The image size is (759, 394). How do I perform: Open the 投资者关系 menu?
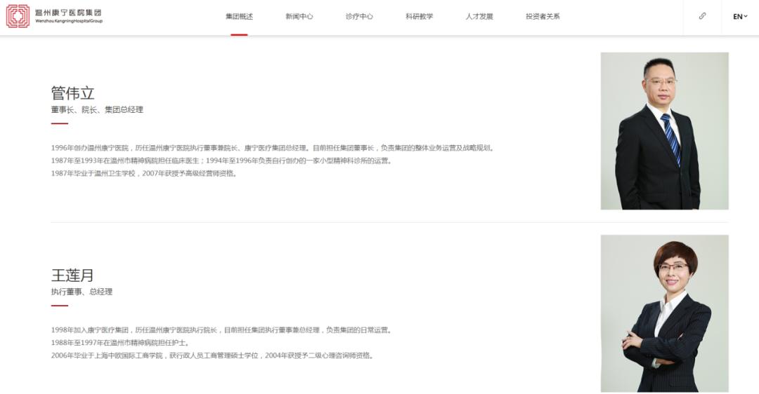tap(543, 16)
